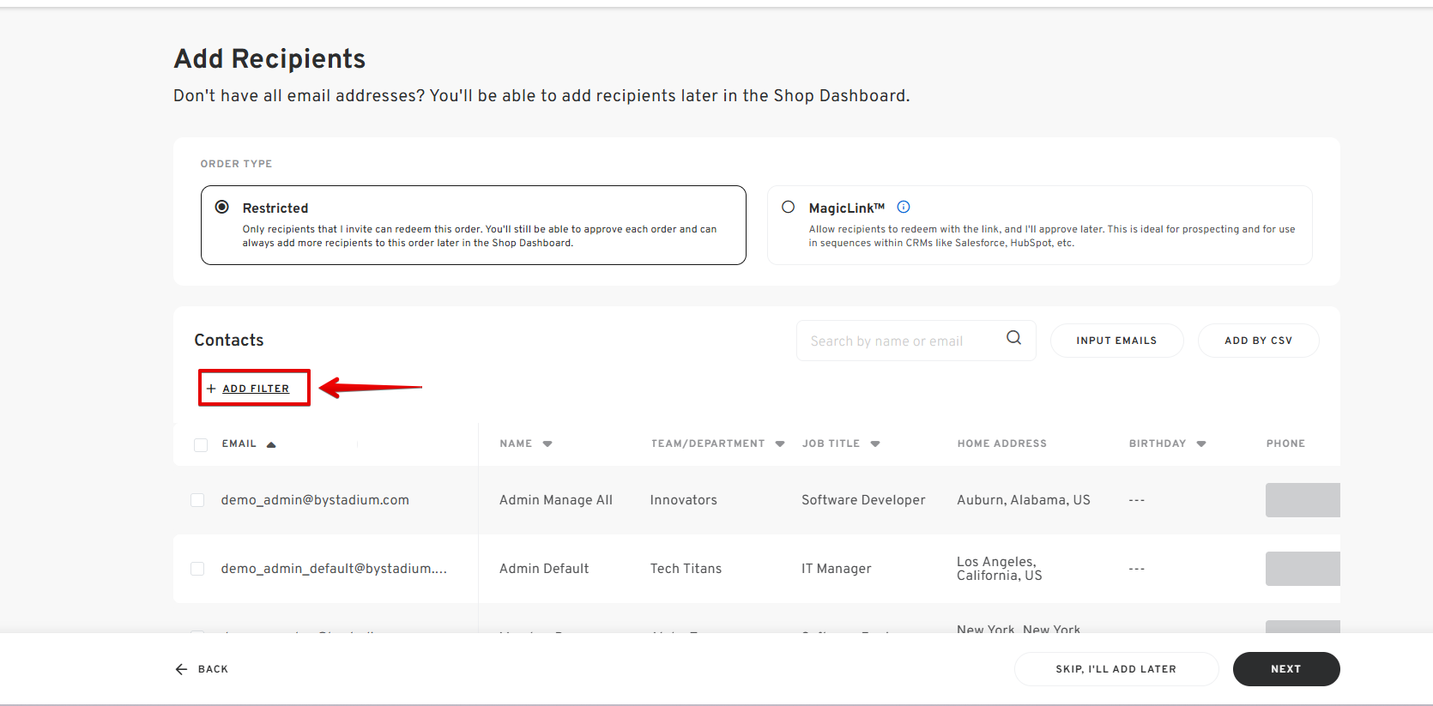Open the Birthday column sort arrow
This screenshot has height=706, width=1433.
click(1201, 444)
